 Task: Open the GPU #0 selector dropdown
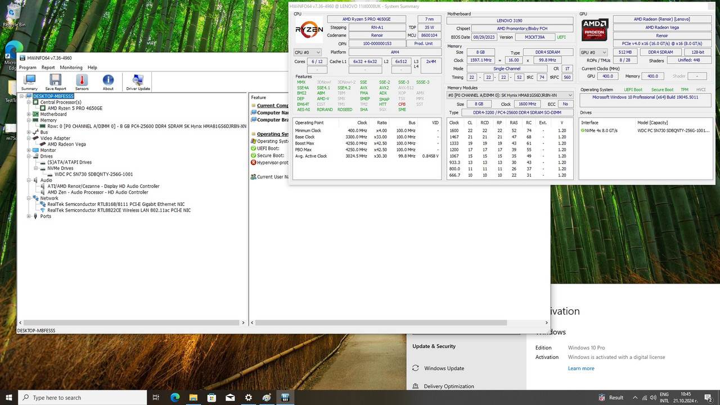pos(593,52)
